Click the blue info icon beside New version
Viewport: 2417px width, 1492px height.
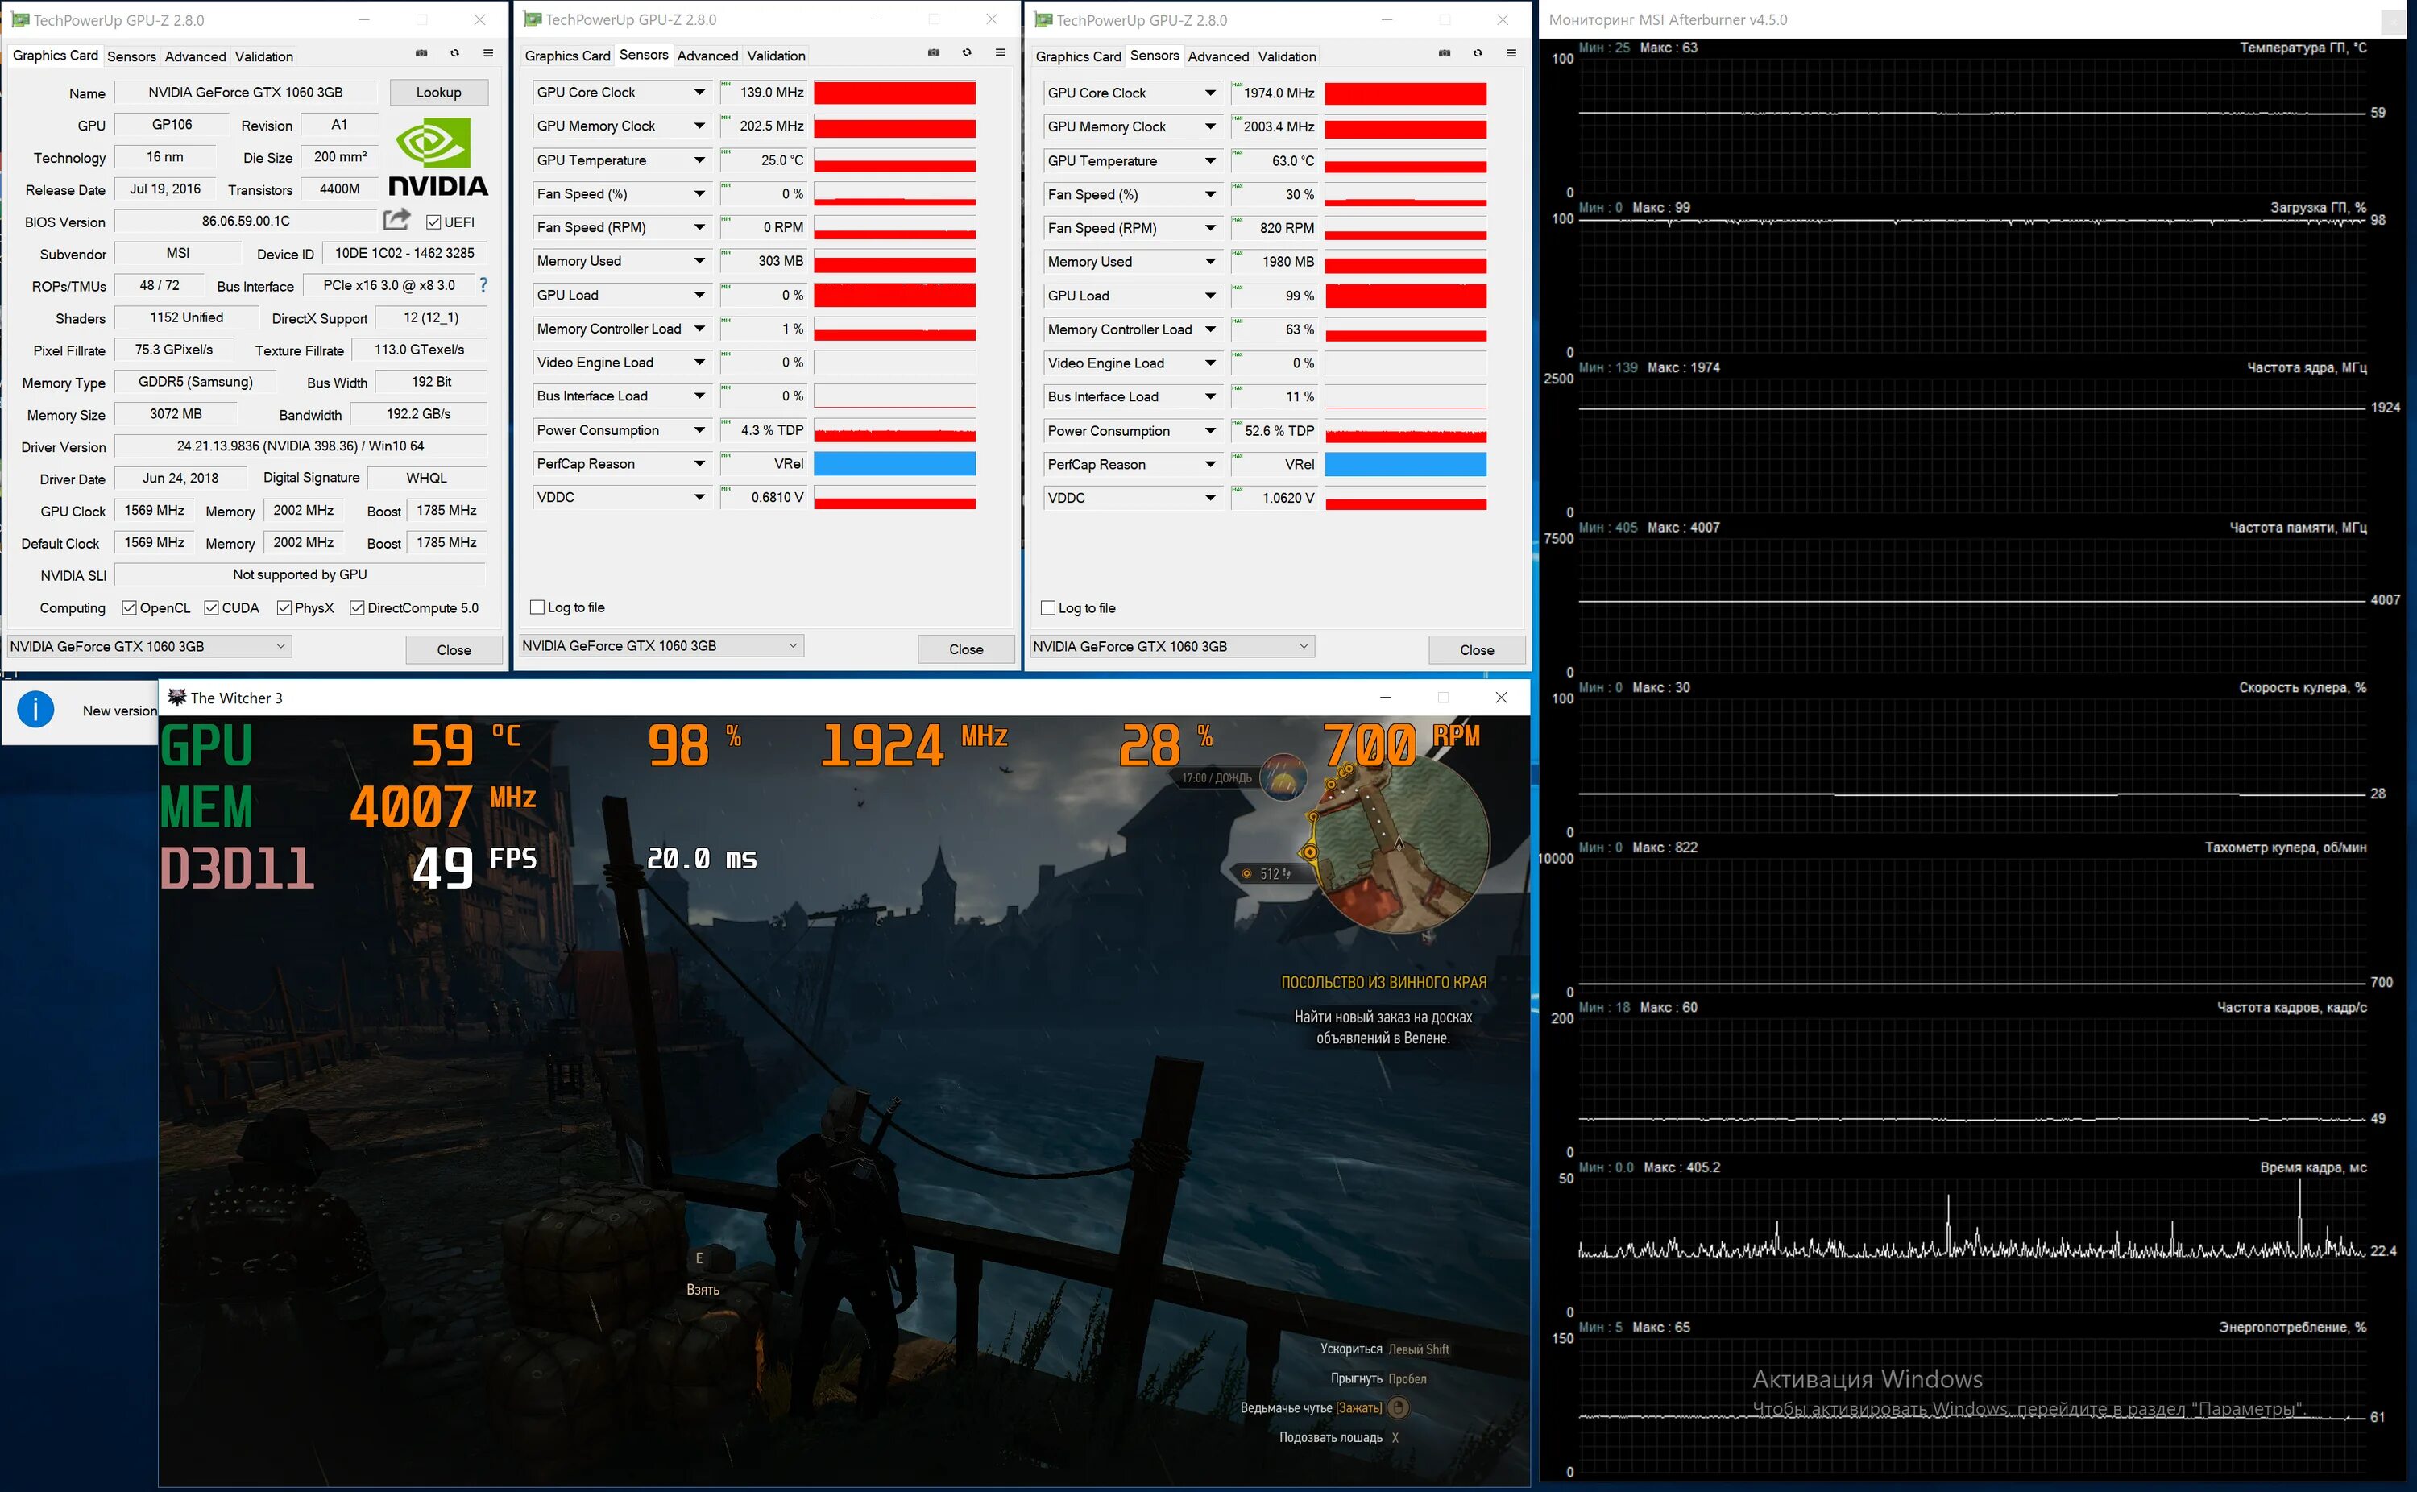click(35, 710)
